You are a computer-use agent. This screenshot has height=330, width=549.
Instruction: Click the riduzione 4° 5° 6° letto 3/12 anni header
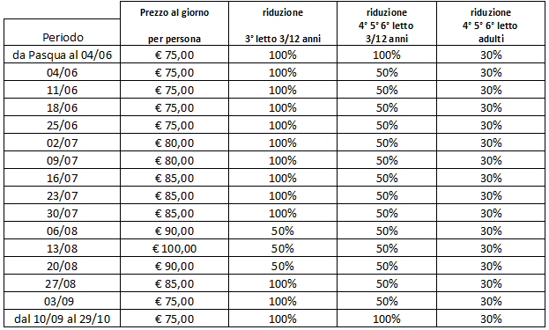[x=387, y=24]
